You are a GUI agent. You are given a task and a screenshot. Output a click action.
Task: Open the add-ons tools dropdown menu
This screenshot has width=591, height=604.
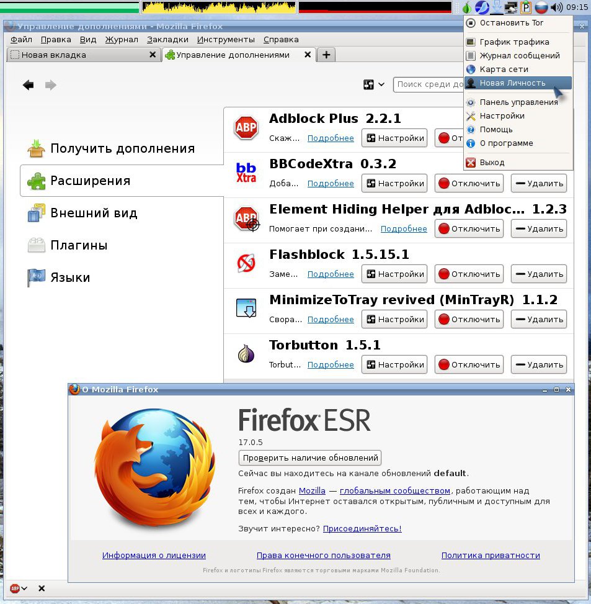pyautogui.click(x=373, y=84)
